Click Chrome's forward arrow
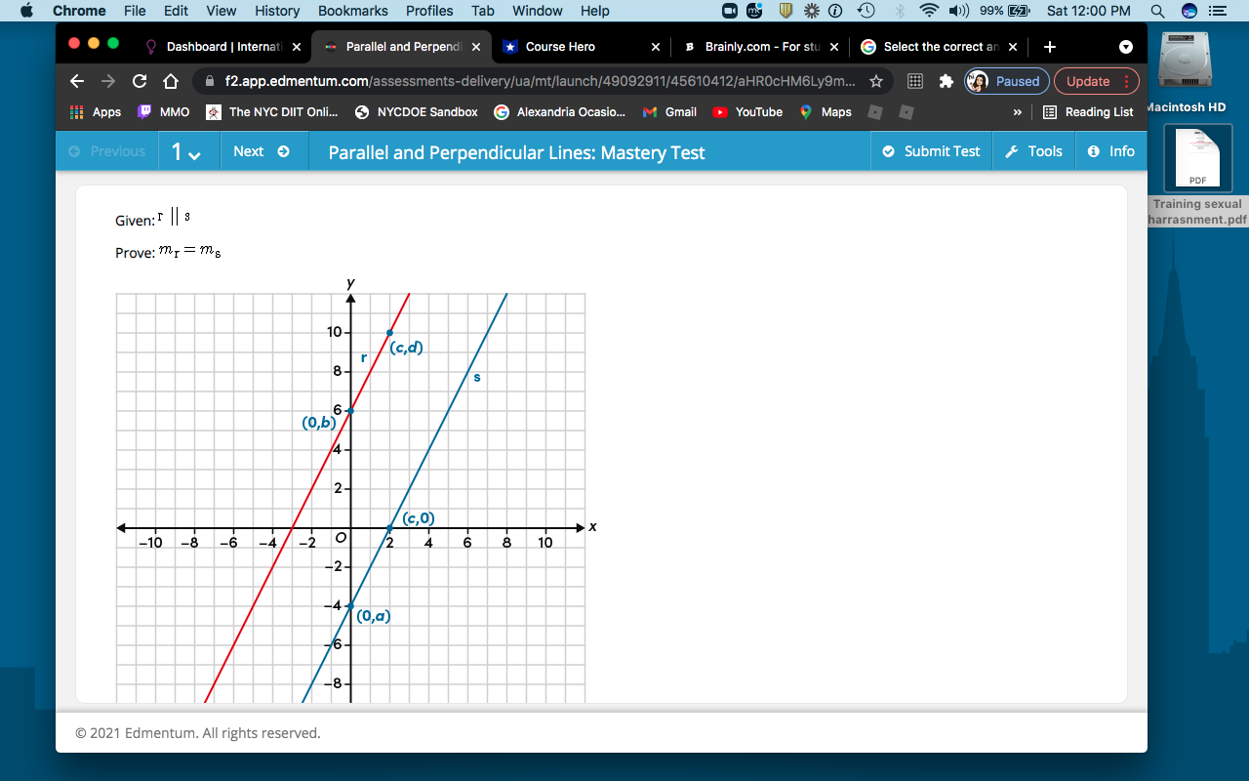 point(108,81)
